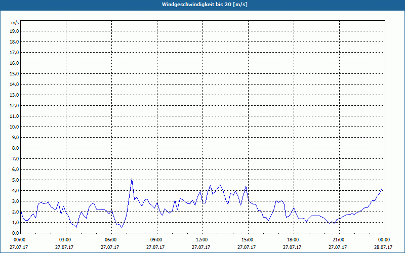The width and height of the screenshot is (405, 253).
Task: Select the '19,0' y-axis label
Action: tap(15, 31)
